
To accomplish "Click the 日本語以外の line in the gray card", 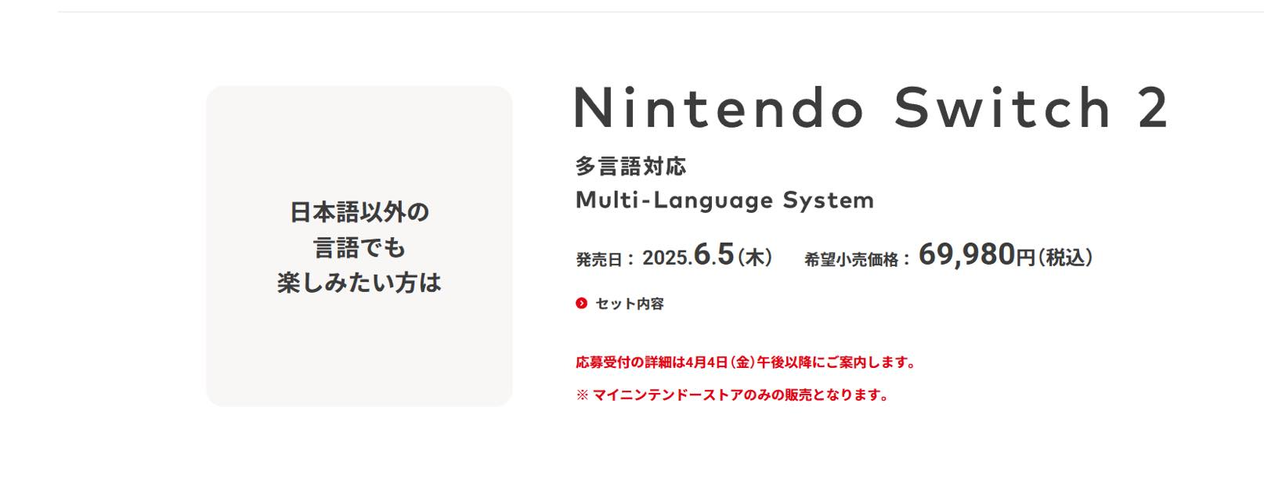I will 359,212.
